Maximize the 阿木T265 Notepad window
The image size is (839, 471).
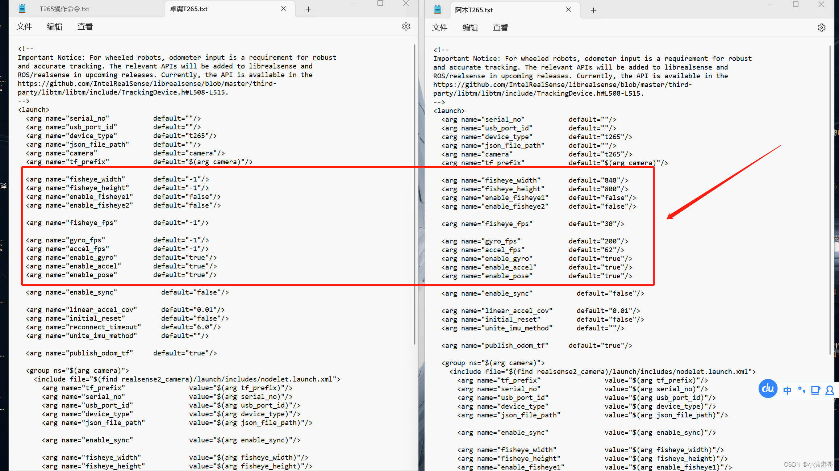[x=796, y=4]
